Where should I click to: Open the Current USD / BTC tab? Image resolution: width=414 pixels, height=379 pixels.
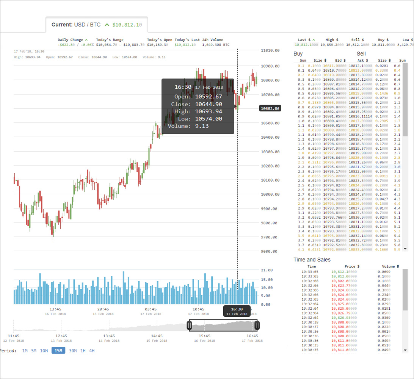[x=96, y=25]
